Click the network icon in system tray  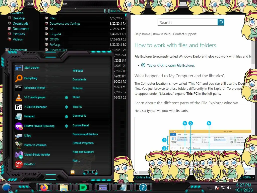pos(223,187)
